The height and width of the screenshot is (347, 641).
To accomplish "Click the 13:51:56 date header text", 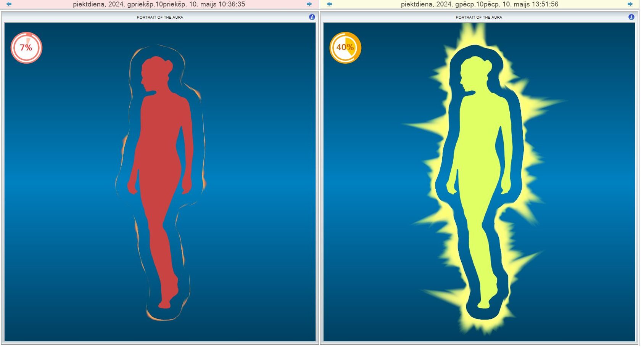I will [x=480, y=4].
